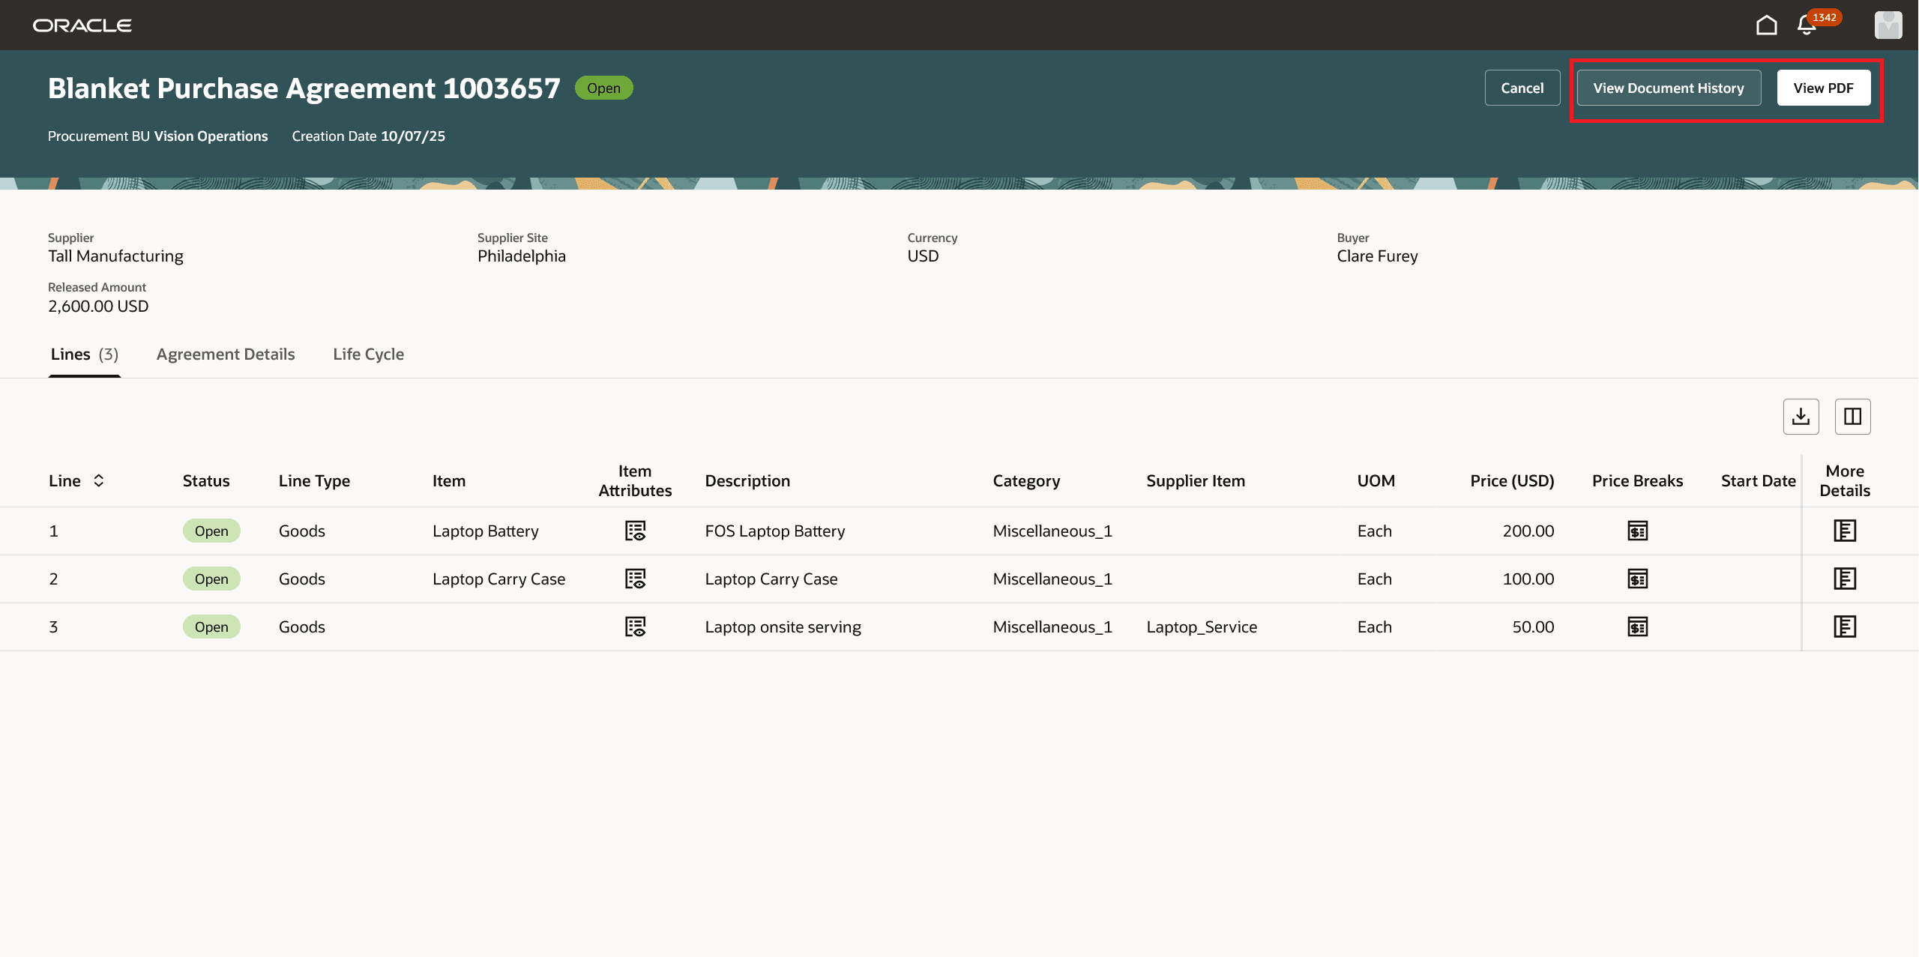Switch to Life Cycle tab
Viewport: 1919px width, 957px height.
click(x=368, y=354)
